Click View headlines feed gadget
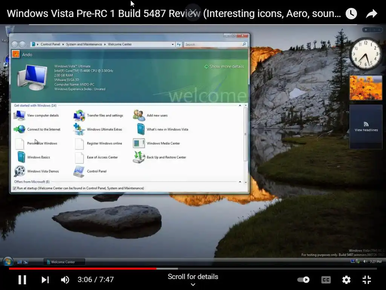This screenshot has width=386, height=290. tap(366, 127)
